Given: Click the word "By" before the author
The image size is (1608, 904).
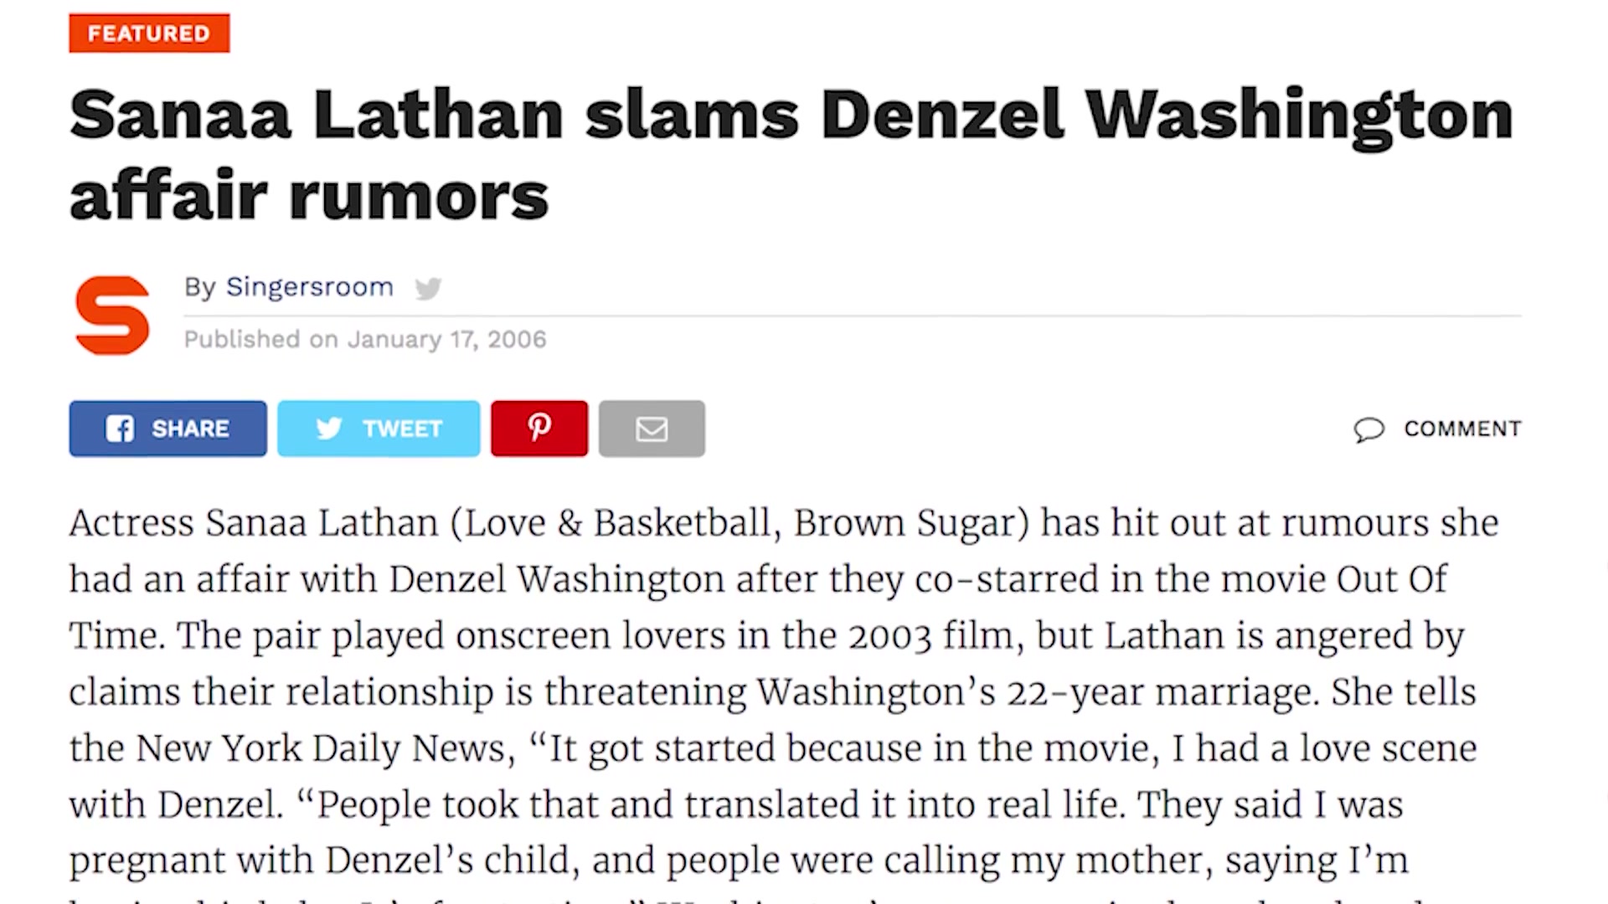Looking at the screenshot, I should (200, 287).
